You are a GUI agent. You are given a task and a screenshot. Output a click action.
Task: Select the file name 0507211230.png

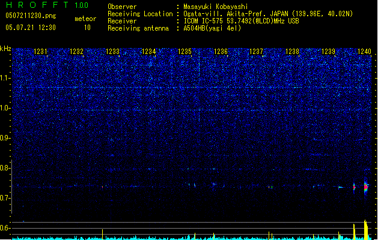(31, 16)
